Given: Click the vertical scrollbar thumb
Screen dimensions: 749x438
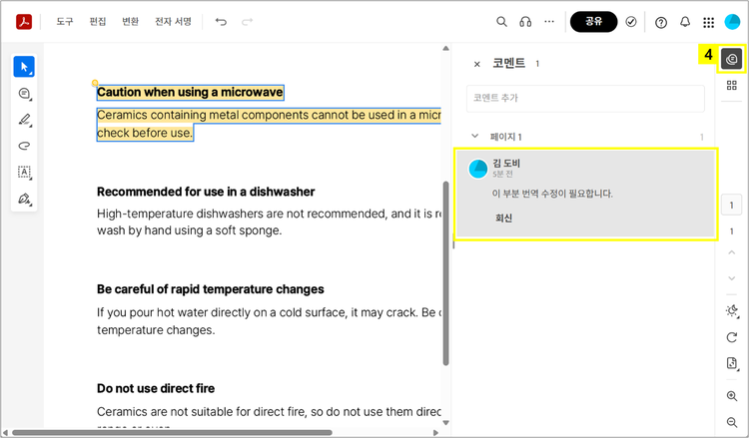Looking at the screenshot, I should 445,273.
